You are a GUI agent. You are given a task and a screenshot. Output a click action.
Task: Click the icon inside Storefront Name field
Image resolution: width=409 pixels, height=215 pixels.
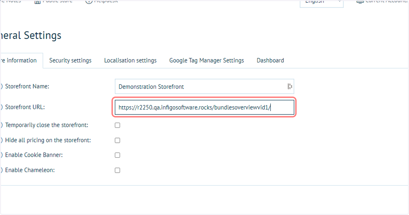coord(290,87)
